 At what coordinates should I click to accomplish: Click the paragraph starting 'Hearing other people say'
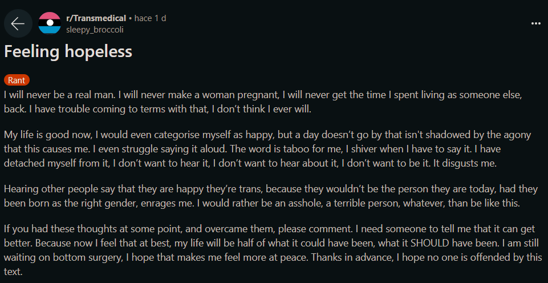[x=271, y=197]
